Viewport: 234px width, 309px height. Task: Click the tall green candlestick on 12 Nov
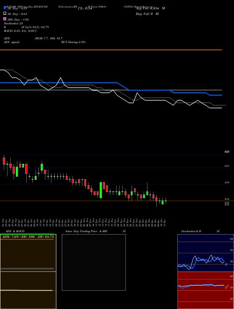101,190
